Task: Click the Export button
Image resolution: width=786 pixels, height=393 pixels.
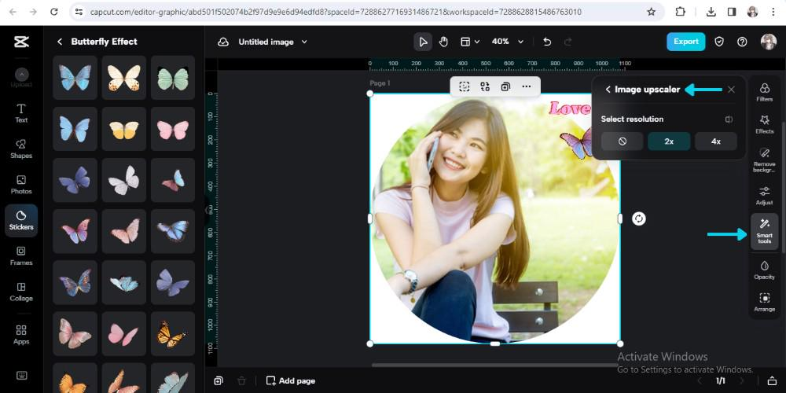Action: click(685, 42)
